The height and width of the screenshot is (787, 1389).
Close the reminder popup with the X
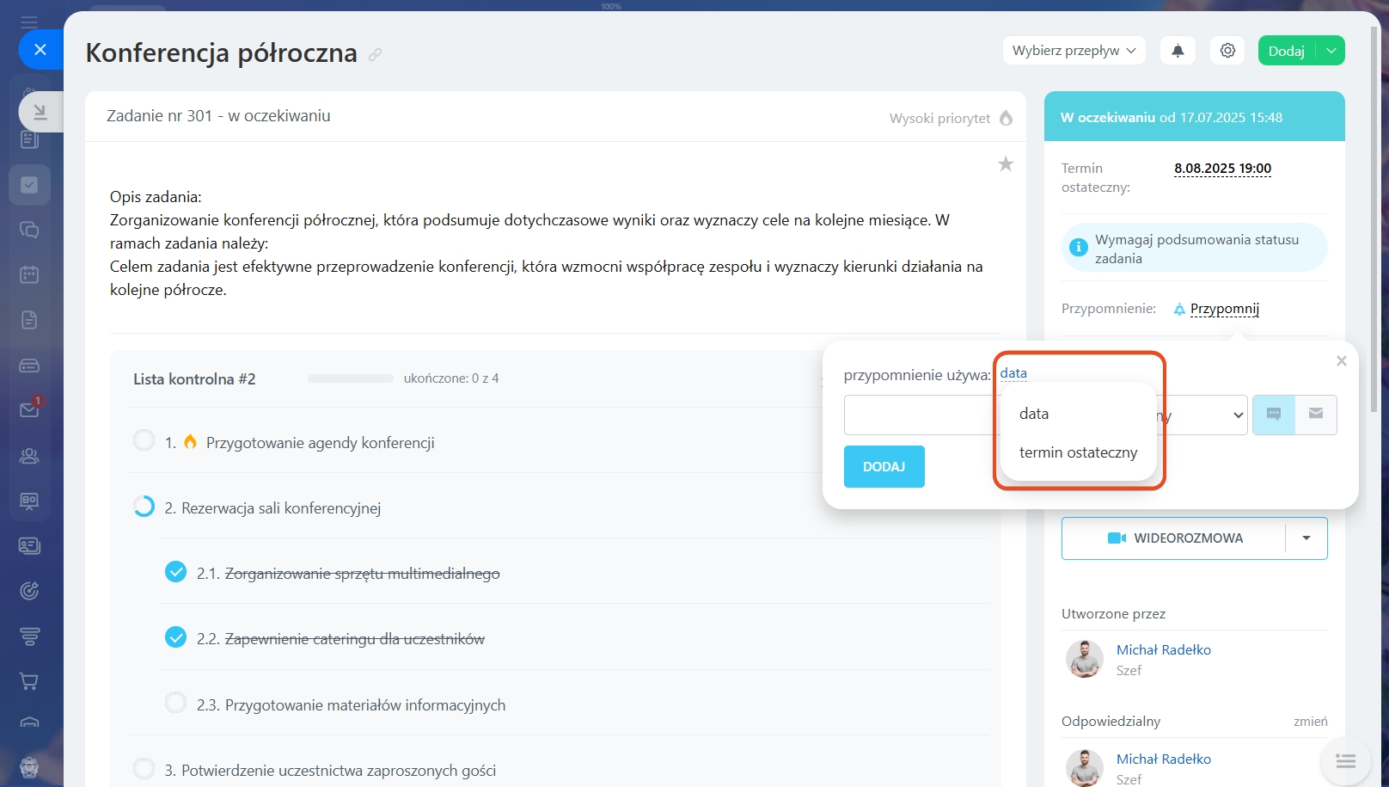click(x=1341, y=361)
